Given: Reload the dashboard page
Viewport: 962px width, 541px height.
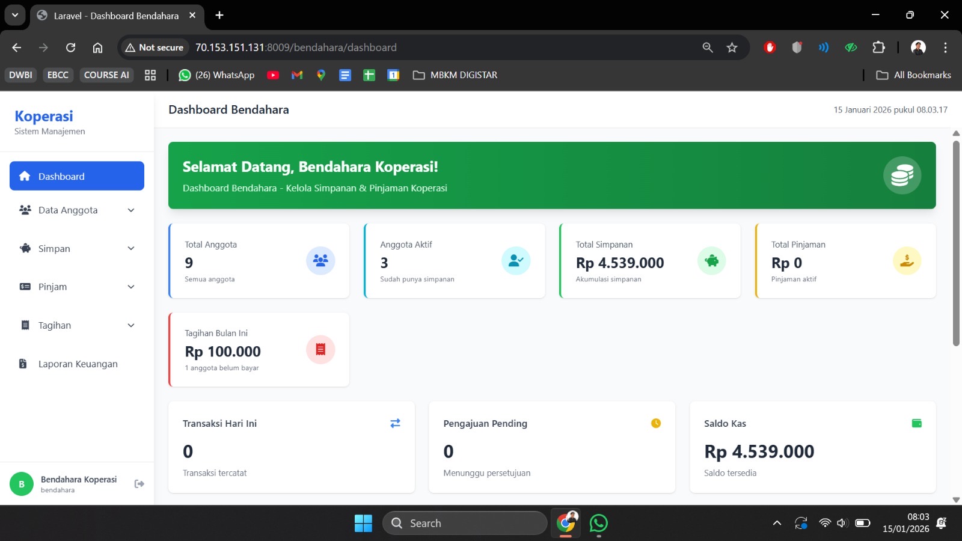Looking at the screenshot, I should pos(70,47).
